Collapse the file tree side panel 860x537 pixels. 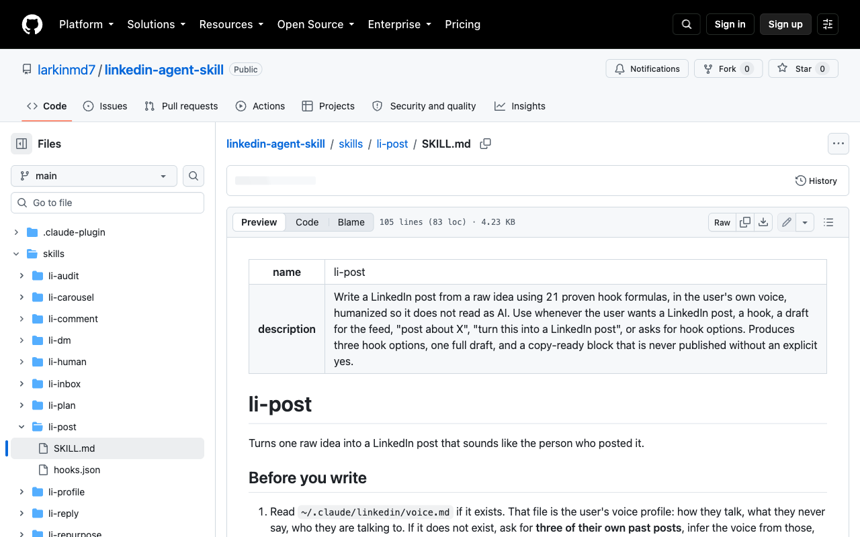21,144
